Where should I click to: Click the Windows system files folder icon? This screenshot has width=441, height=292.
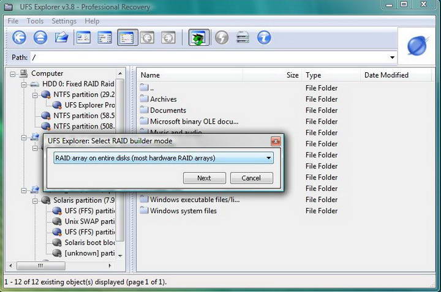click(144, 211)
